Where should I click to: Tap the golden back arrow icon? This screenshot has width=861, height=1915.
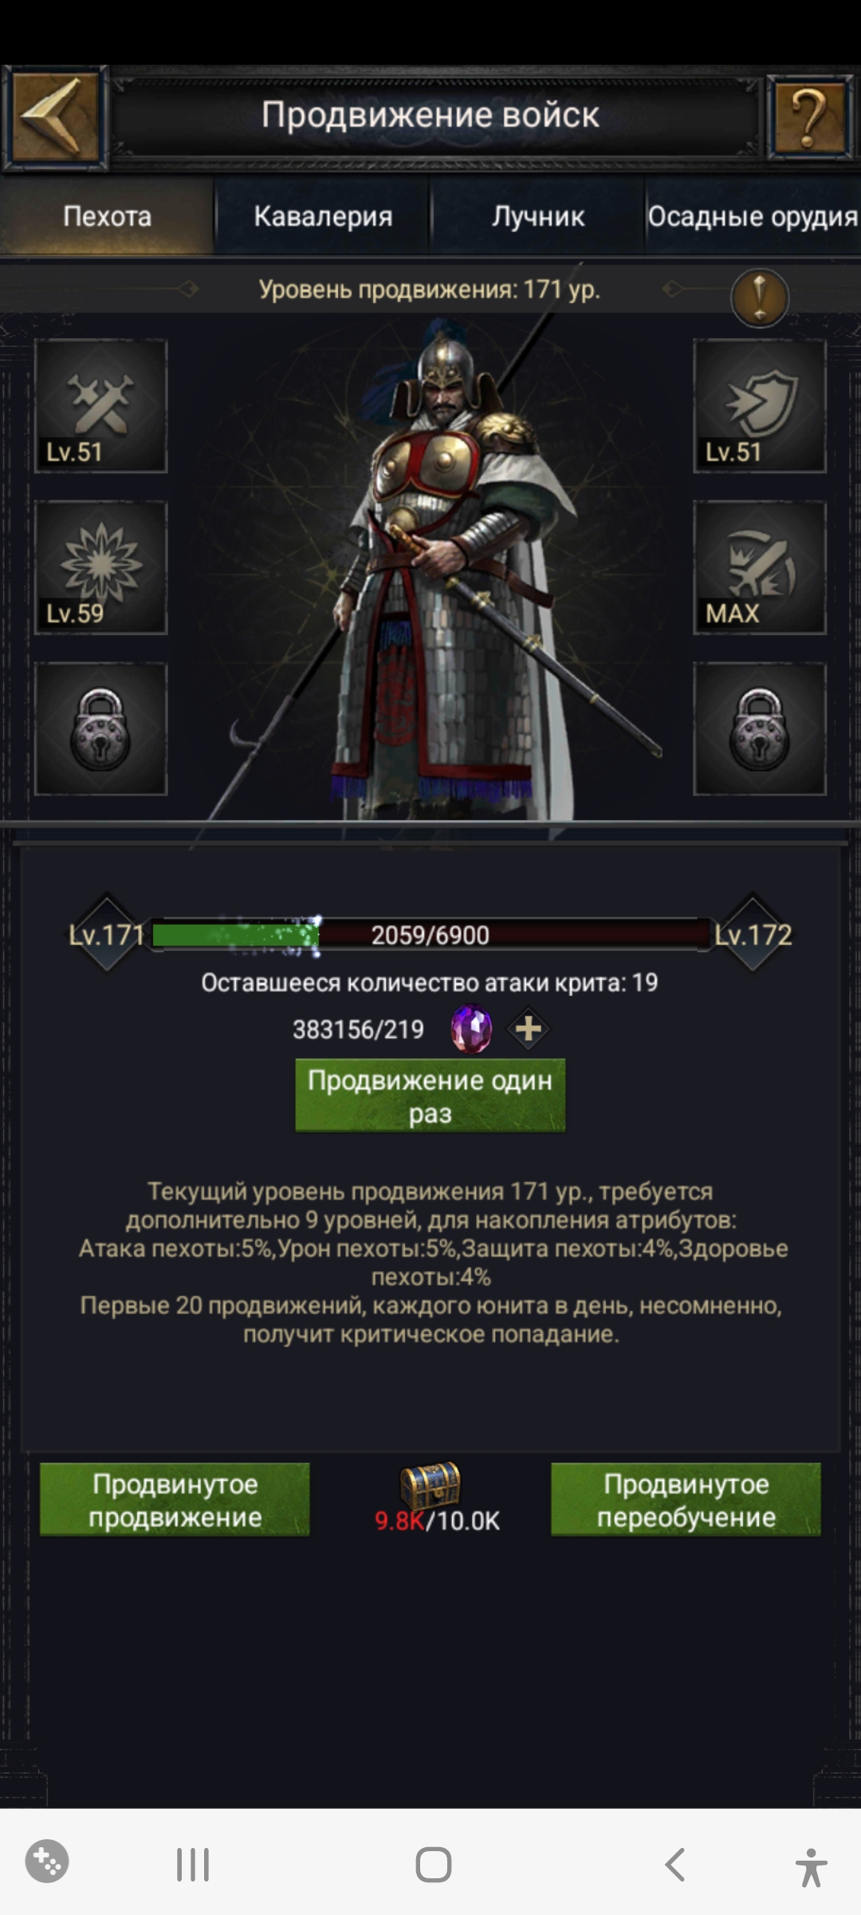[x=54, y=117]
